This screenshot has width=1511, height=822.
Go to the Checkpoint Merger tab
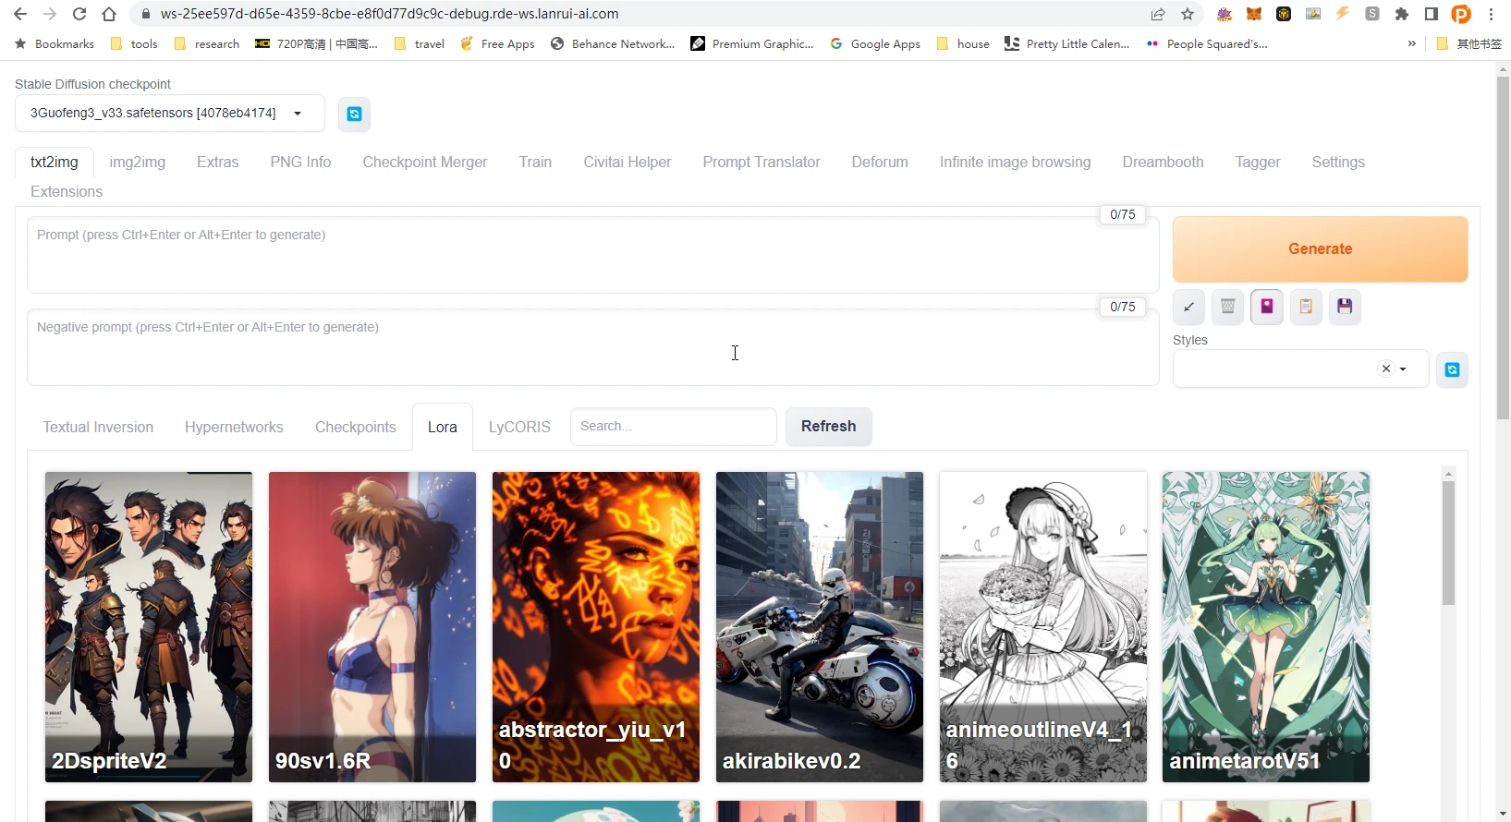click(424, 162)
